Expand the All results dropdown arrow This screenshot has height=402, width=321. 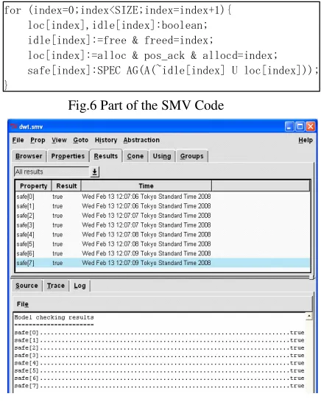click(x=95, y=172)
